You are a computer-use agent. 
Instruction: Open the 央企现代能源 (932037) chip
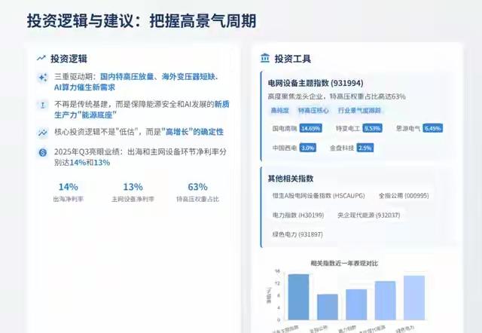click(x=369, y=215)
